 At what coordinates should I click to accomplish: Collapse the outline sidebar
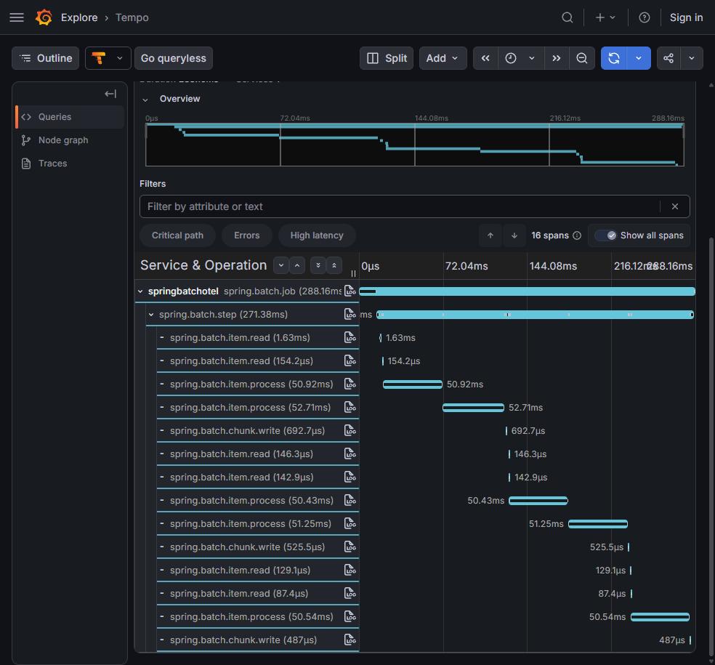[x=110, y=94]
